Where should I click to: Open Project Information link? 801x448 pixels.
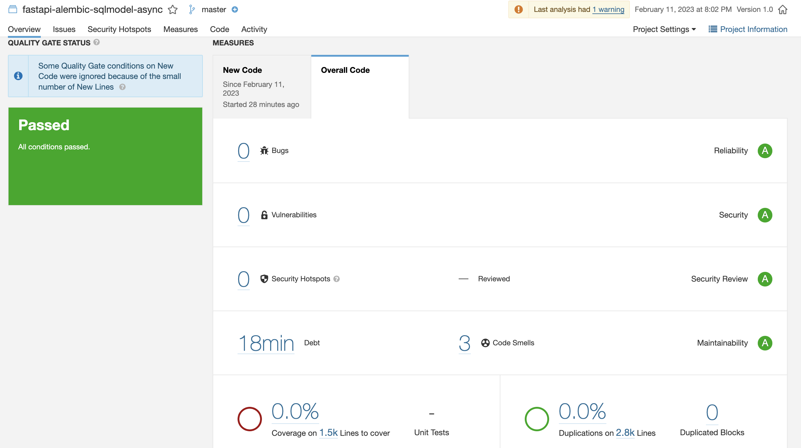(748, 29)
